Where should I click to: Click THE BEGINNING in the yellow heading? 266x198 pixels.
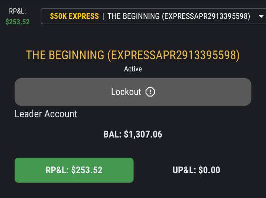point(65,55)
